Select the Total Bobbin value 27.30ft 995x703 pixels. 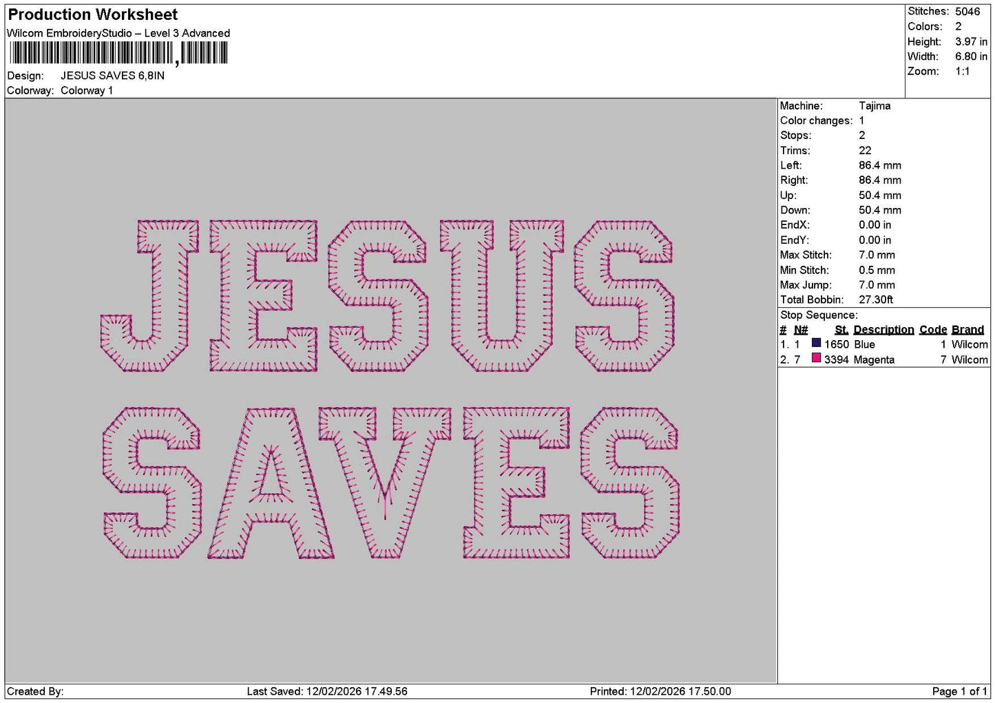click(x=876, y=300)
